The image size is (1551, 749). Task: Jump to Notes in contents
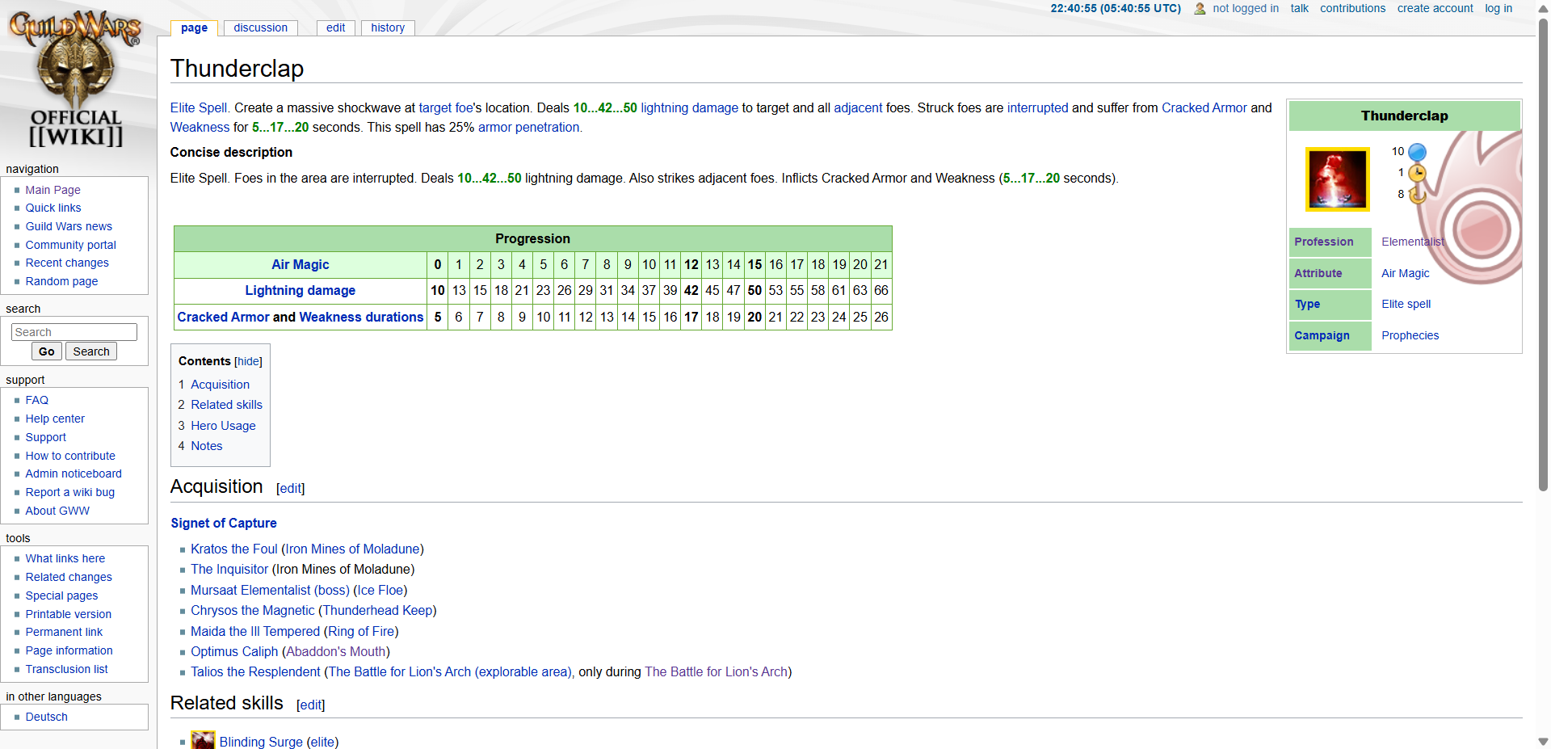206,446
